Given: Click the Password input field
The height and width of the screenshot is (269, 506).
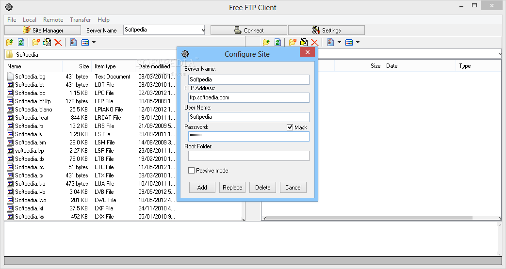Looking at the screenshot, I should pos(249,136).
